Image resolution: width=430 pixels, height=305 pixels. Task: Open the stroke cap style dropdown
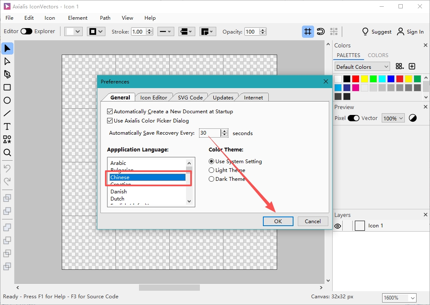click(x=186, y=31)
